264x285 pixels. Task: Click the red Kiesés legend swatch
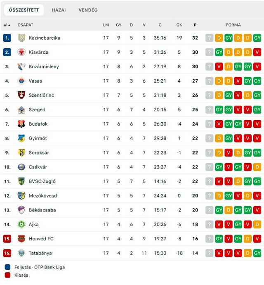coord(7,275)
